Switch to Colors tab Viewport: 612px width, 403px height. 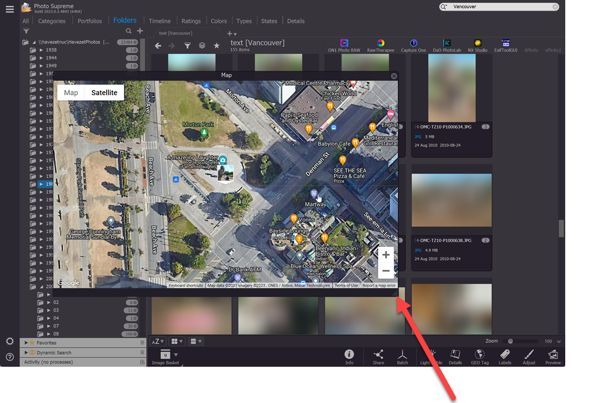click(x=219, y=21)
